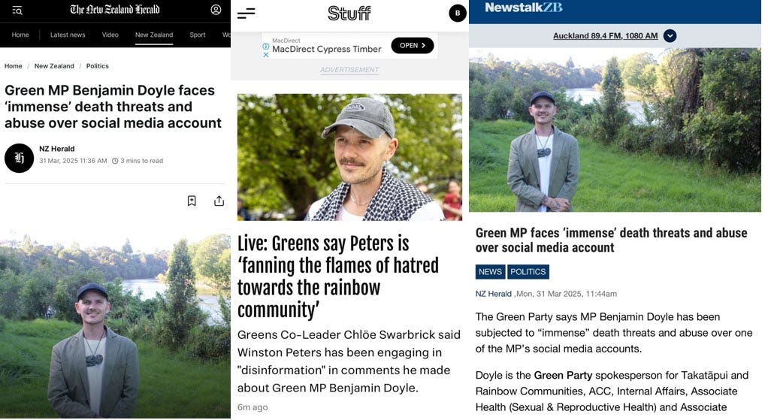Image resolution: width=768 pixels, height=420 pixels.
Task: Open the NZ Herald user account icon
Action: 216,10
